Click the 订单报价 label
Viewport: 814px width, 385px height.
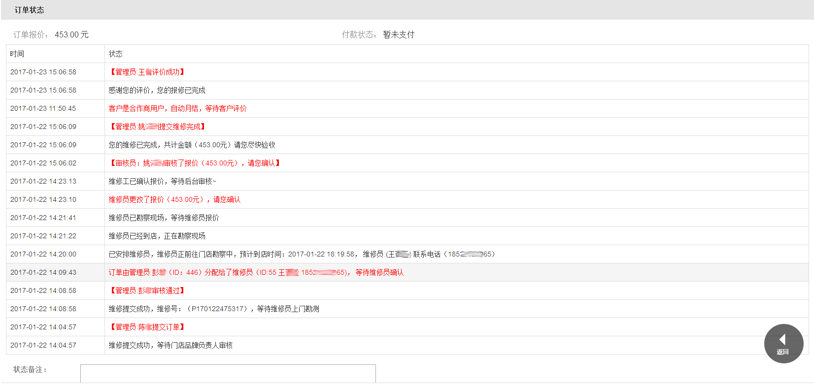tap(31, 34)
